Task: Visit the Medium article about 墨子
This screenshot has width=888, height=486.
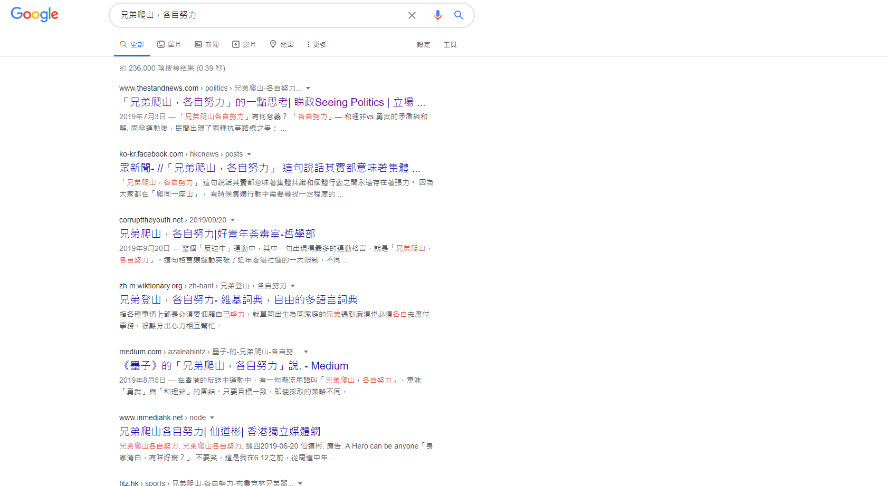Action: click(234, 366)
